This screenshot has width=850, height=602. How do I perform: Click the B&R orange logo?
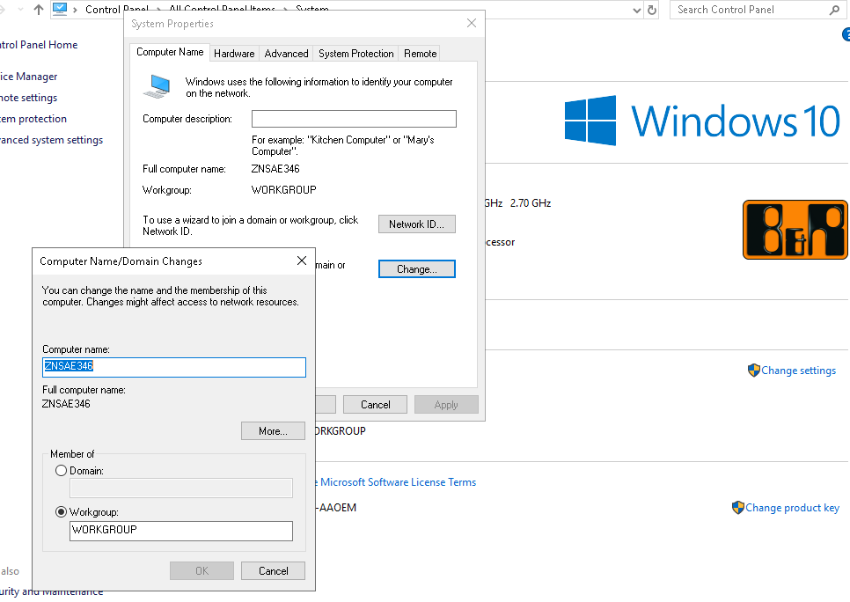(795, 230)
